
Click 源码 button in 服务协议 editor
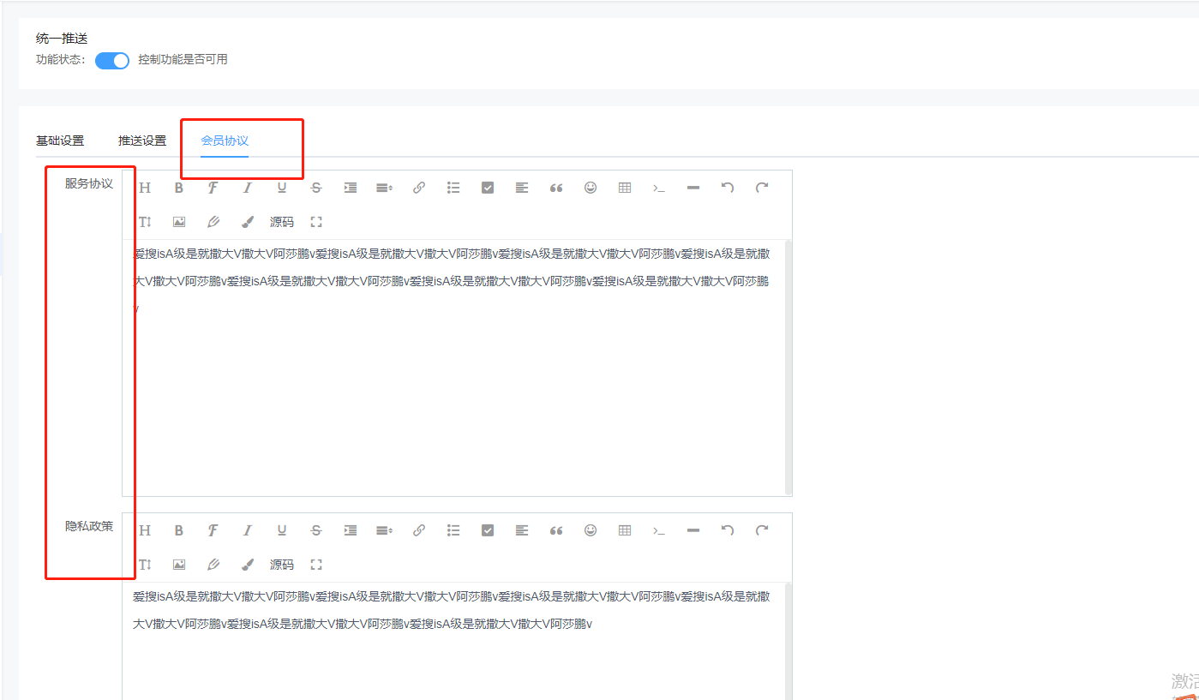click(x=282, y=222)
